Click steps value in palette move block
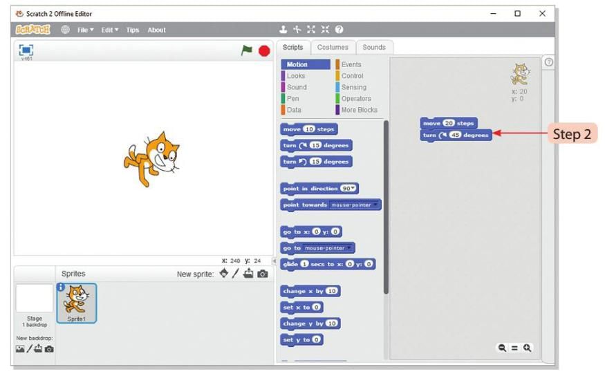605x376 pixels. (309, 129)
